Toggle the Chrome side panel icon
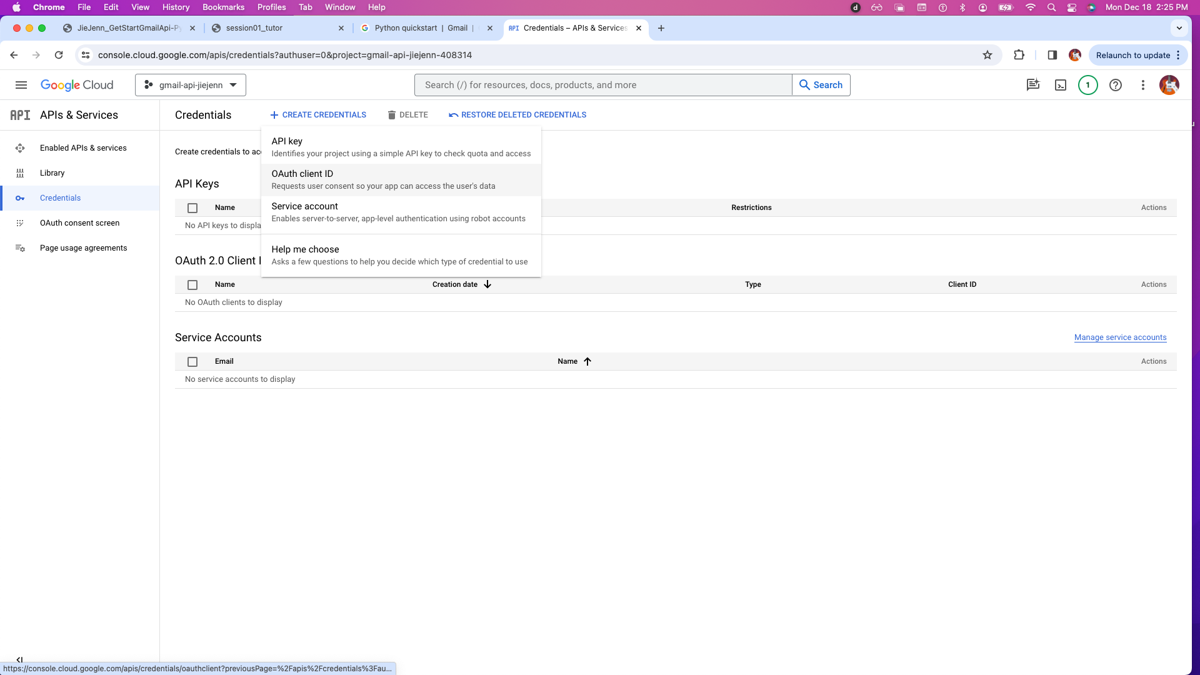Image resolution: width=1200 pixels, height=675 pixels. click(x=1052, y=55)
